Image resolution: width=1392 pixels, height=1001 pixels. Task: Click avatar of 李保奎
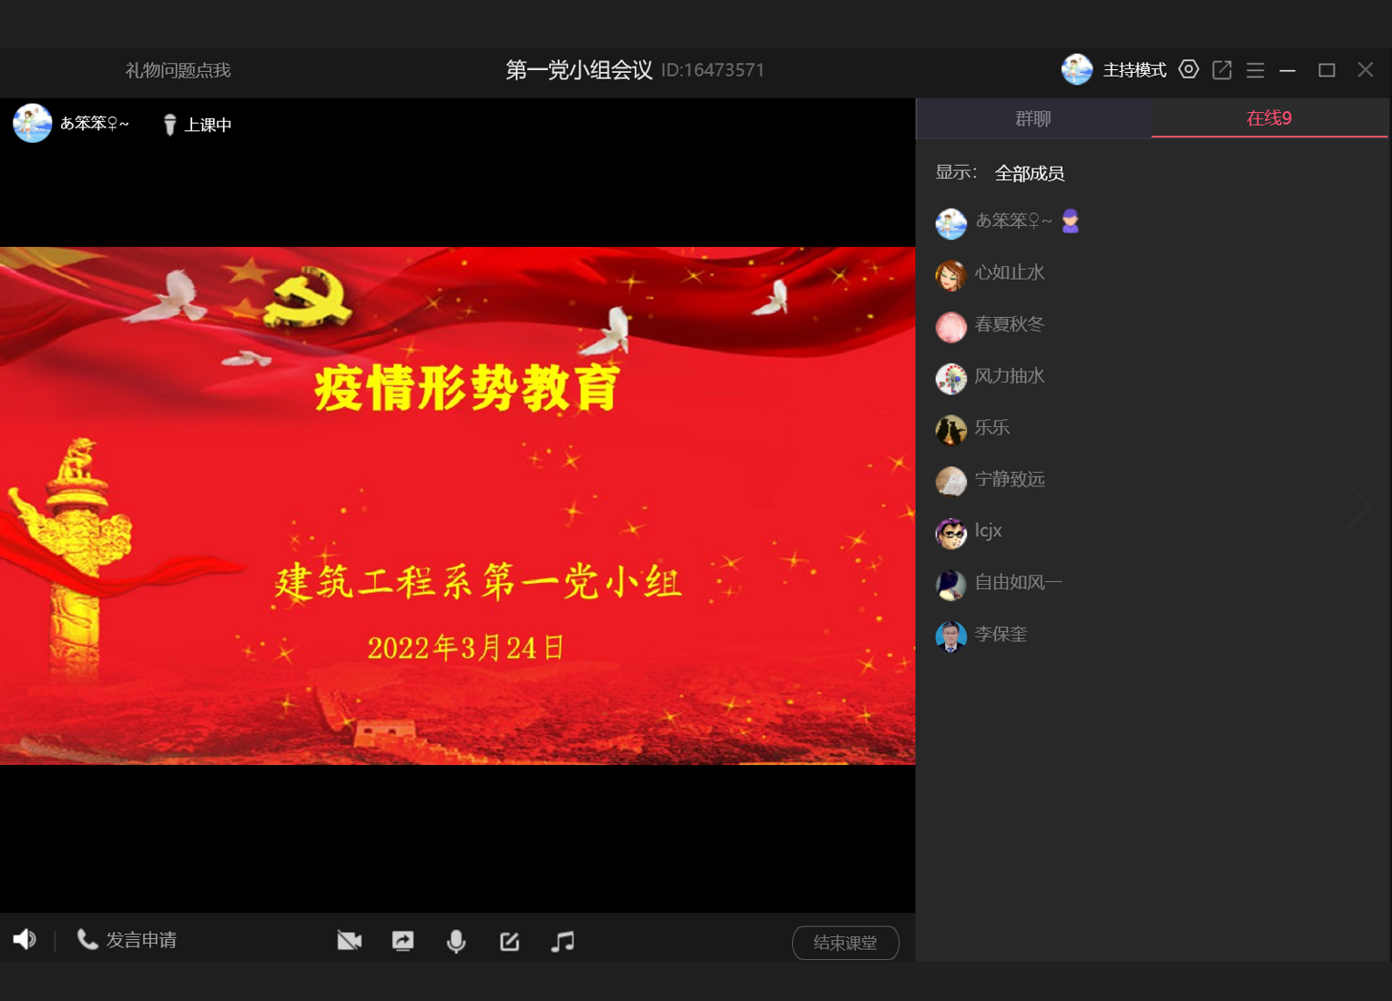tap(951, 636)
